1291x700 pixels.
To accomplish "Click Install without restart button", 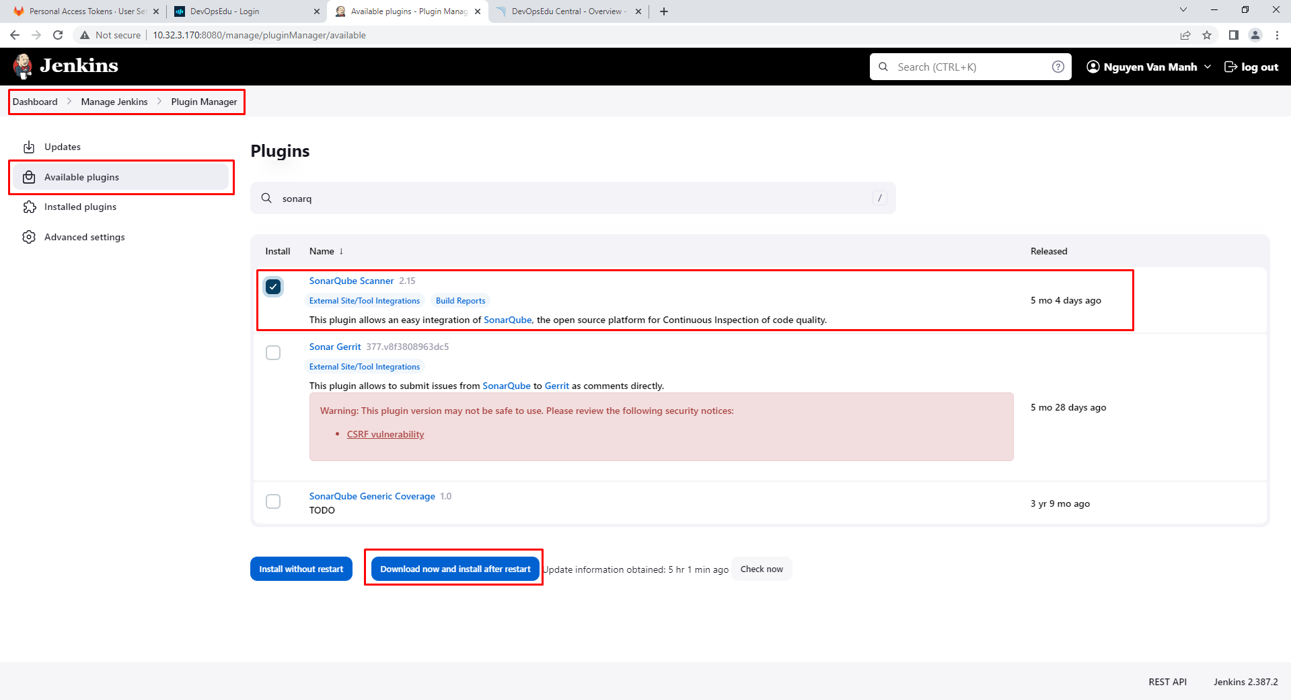I will tap(301, 569).
